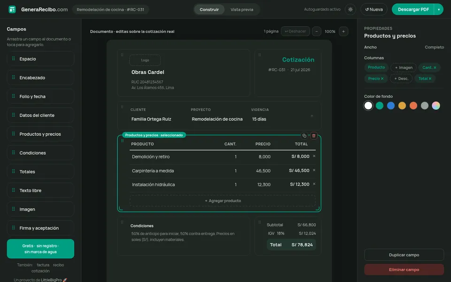Screen dimensions: 451x282
Task: Add the Firma y aceptación field
Action: [40, 228]
